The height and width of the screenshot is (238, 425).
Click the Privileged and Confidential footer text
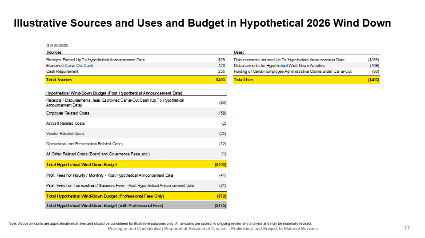click(x=213, y=229)
